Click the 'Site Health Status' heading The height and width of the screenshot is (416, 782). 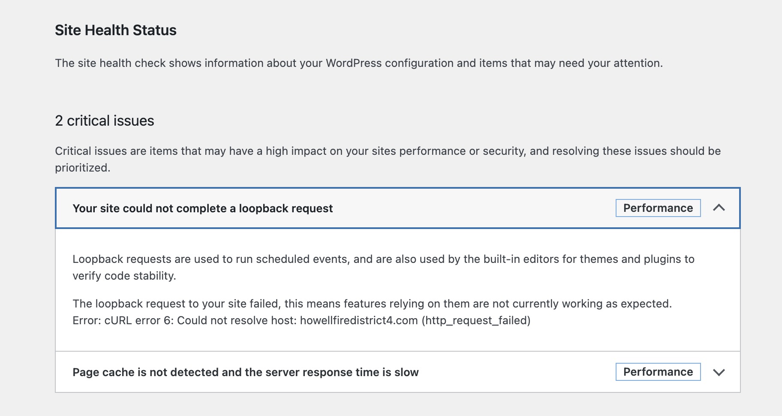(115, 30)
